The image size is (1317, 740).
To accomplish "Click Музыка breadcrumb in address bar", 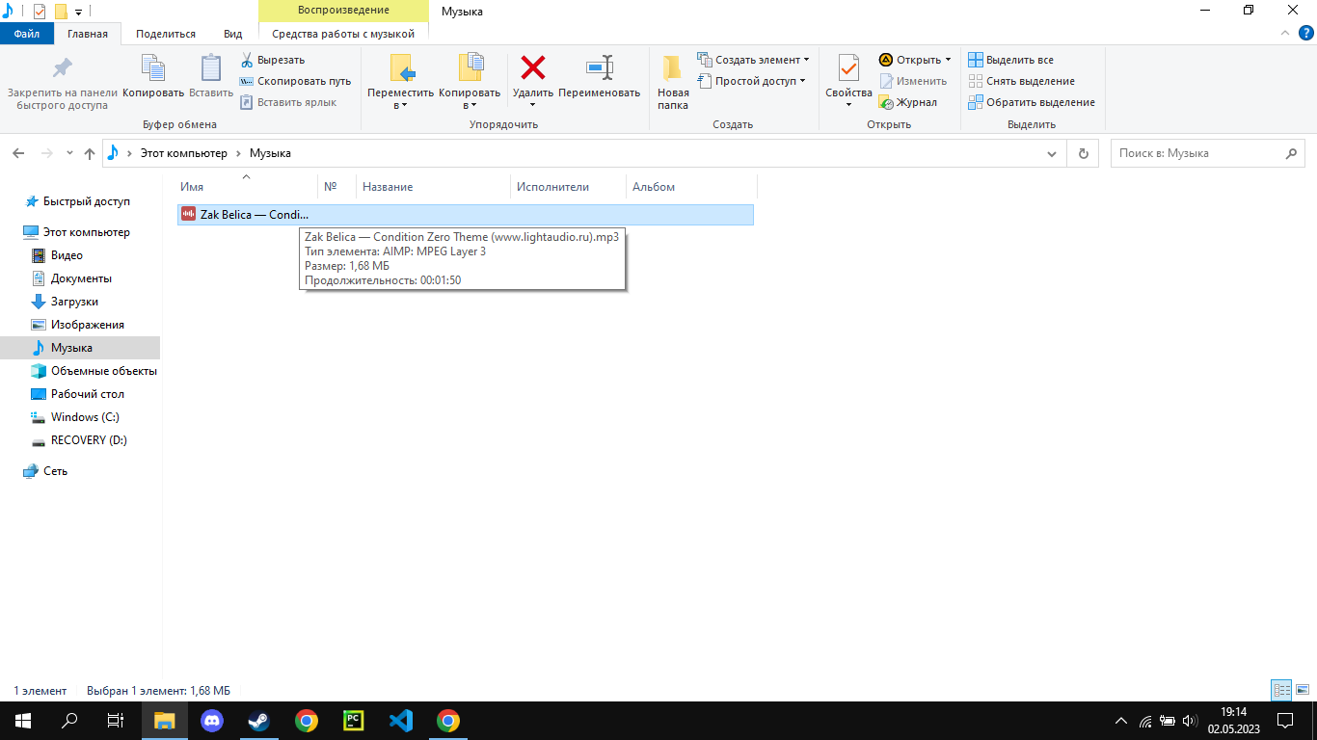I will (270, 153).
